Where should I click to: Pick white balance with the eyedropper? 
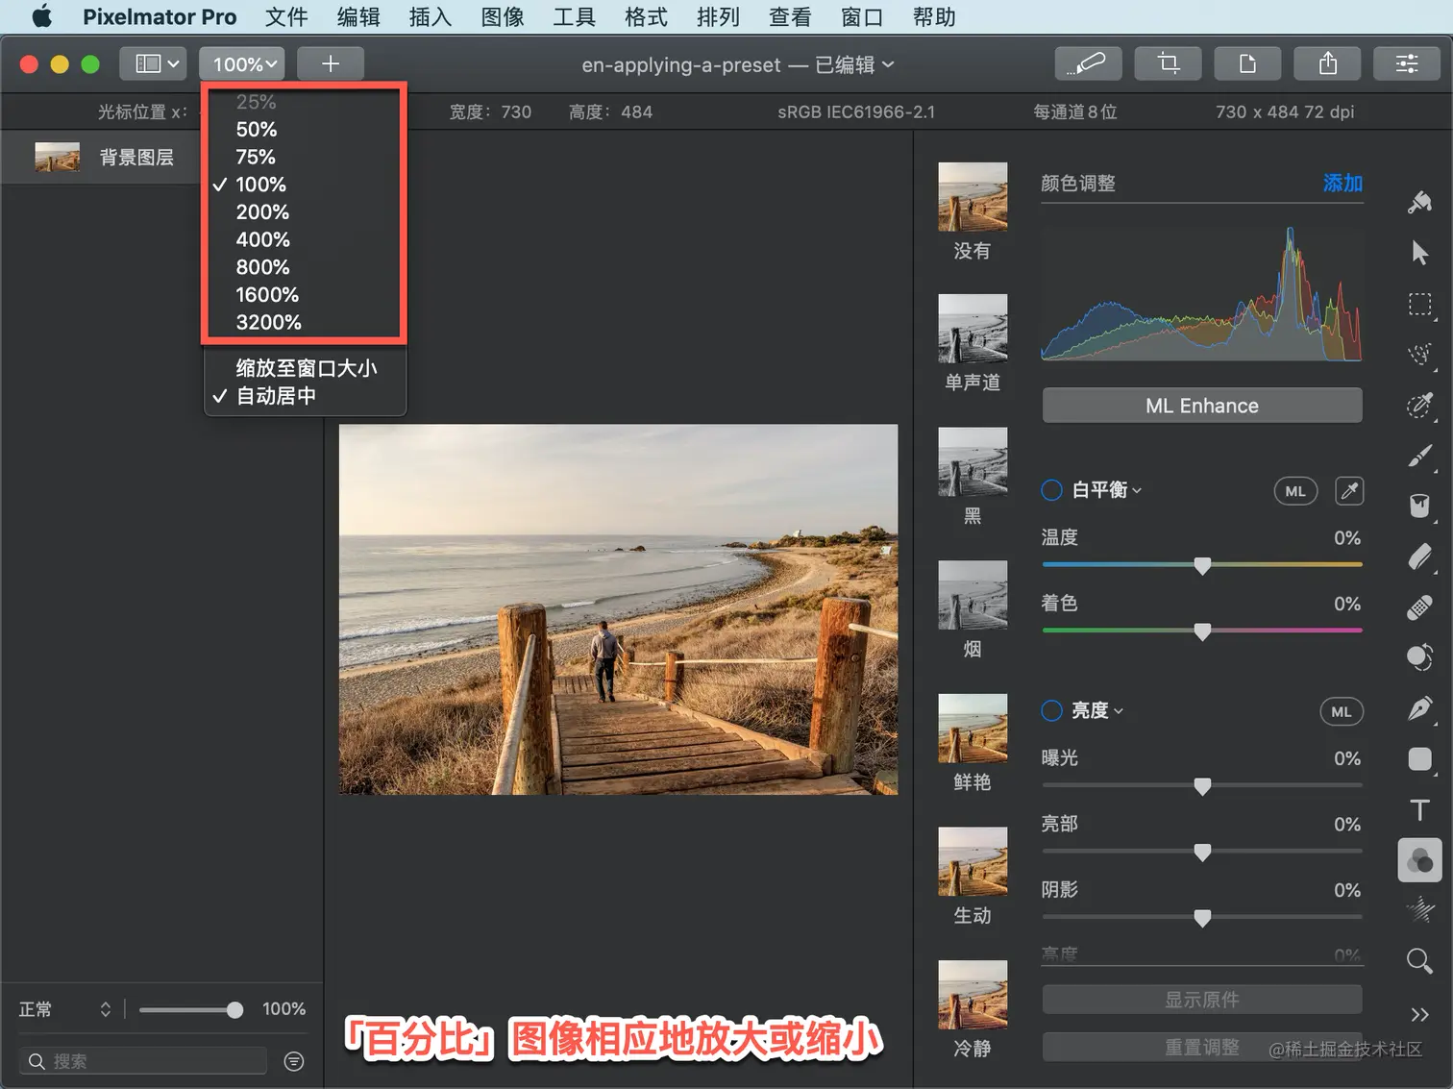[1349, 491]
